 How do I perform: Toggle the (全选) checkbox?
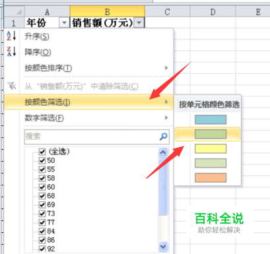[42, 152]
